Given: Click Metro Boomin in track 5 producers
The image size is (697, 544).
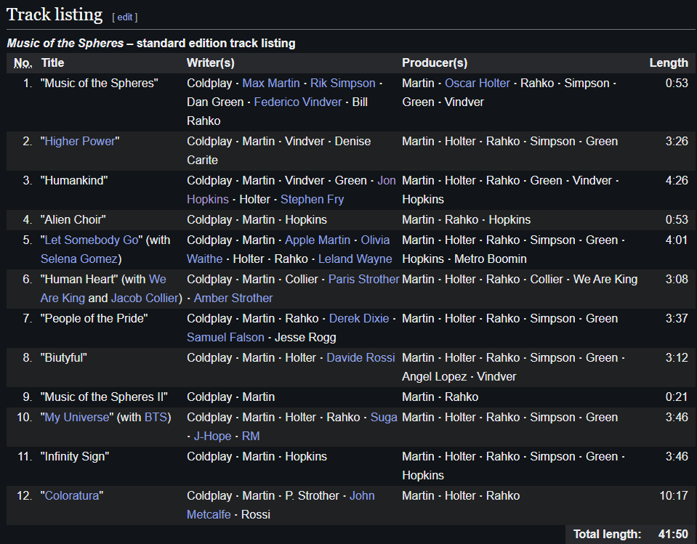Looking at the screenshot, I should coord(491,259).
